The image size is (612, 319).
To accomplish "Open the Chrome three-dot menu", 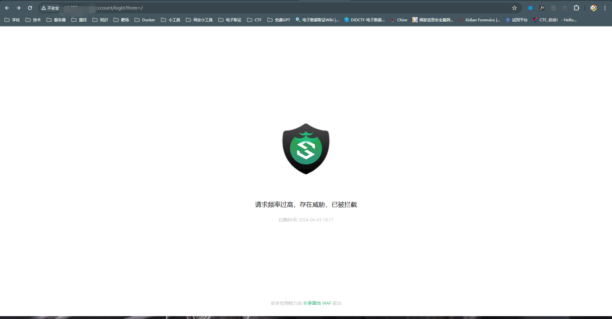I will coord(605,8).
